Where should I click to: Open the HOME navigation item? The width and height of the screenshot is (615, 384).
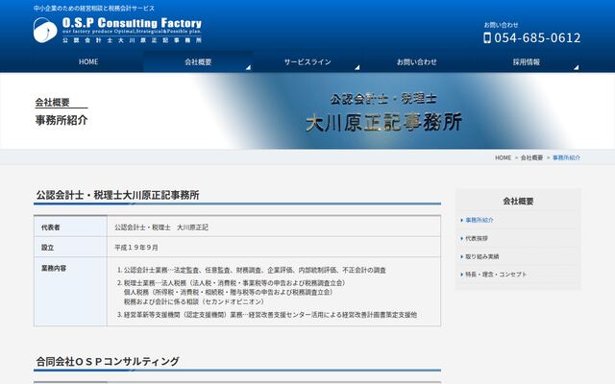click(88, 61)
